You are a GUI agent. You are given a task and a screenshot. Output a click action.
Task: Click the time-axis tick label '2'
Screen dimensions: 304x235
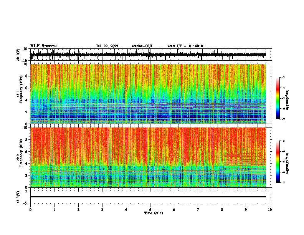click(x=78, y=210)
